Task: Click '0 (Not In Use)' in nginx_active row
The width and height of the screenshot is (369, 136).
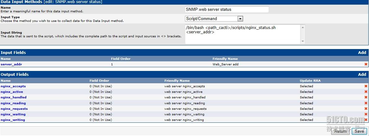Action: coord(101,92)
